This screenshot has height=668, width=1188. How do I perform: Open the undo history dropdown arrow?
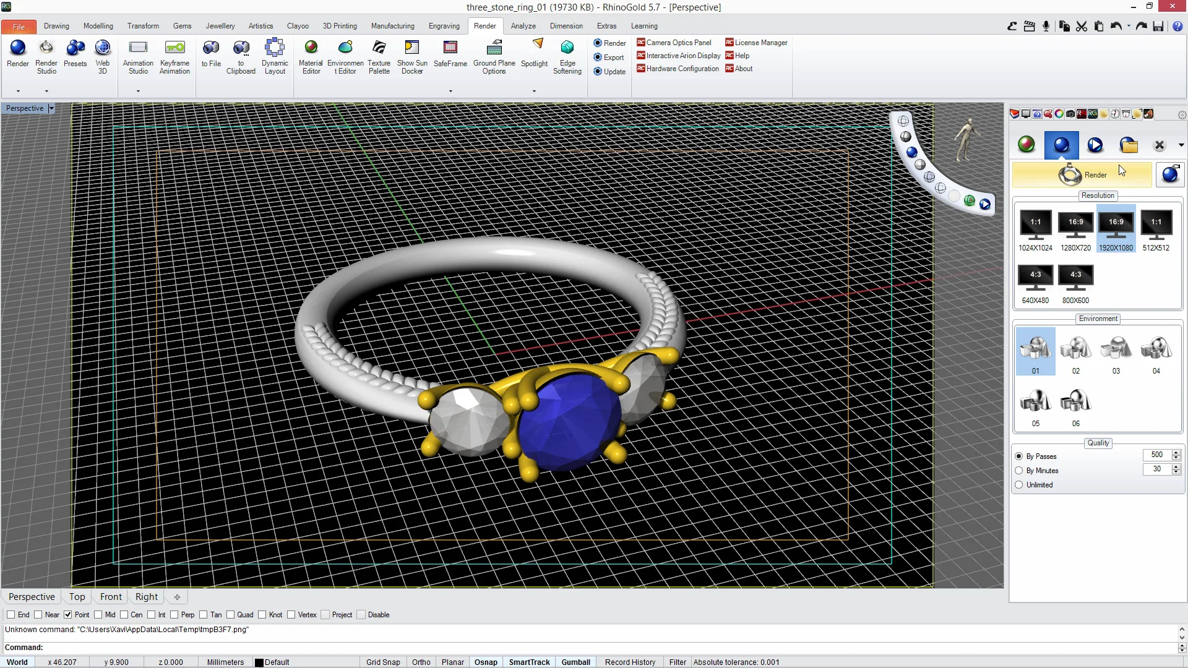1129,26
